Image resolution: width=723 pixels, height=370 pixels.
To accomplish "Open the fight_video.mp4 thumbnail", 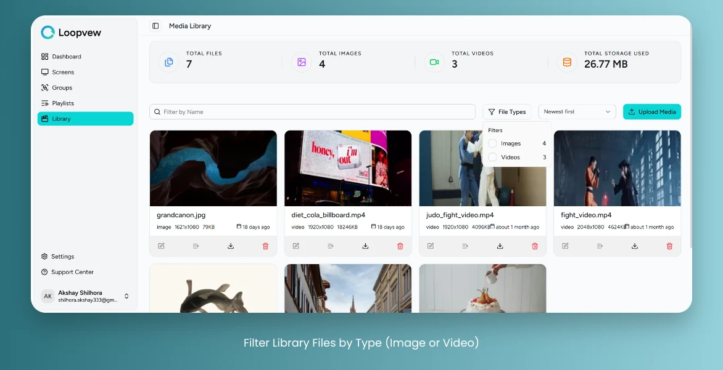I will point(618,169).
